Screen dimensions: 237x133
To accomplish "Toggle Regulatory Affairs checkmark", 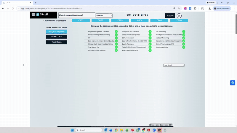I will click(x=184, y=47).
